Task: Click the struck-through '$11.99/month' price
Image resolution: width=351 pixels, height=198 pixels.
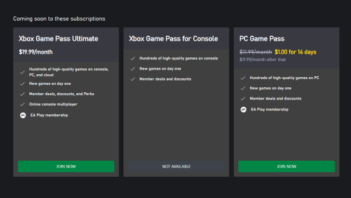Action: coord(256,52)
